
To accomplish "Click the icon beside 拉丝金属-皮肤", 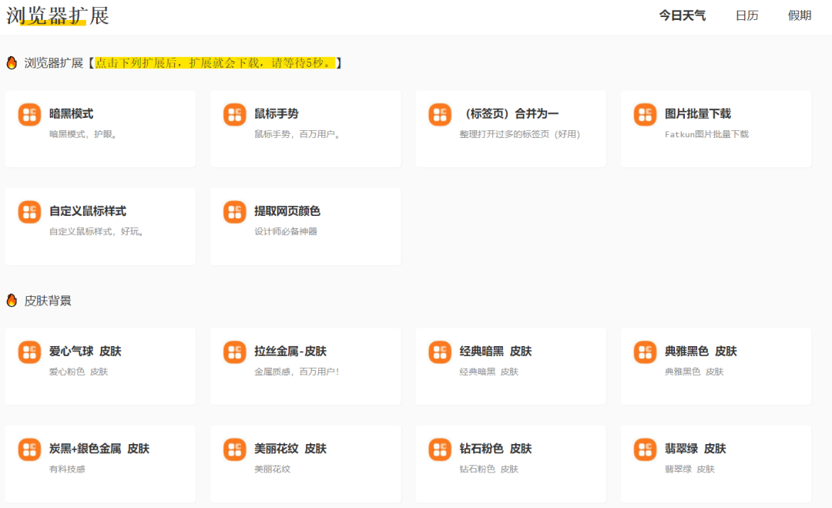I will [x=234, y=352].
